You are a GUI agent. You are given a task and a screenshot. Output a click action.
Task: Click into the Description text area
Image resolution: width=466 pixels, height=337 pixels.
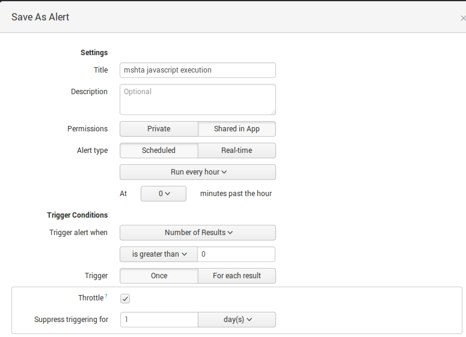[x=198, y=100]
